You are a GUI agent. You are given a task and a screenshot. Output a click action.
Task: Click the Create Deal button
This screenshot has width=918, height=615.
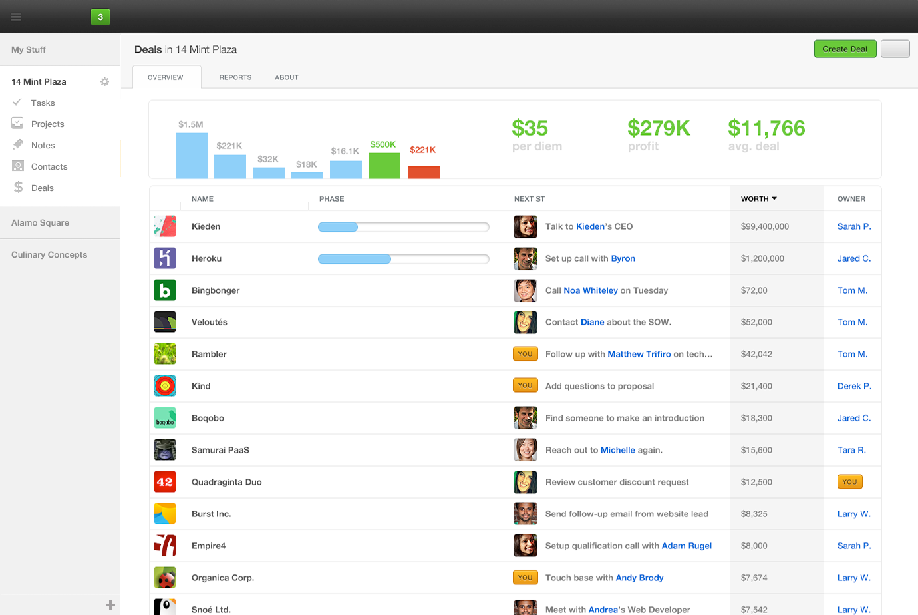point(845,49)
